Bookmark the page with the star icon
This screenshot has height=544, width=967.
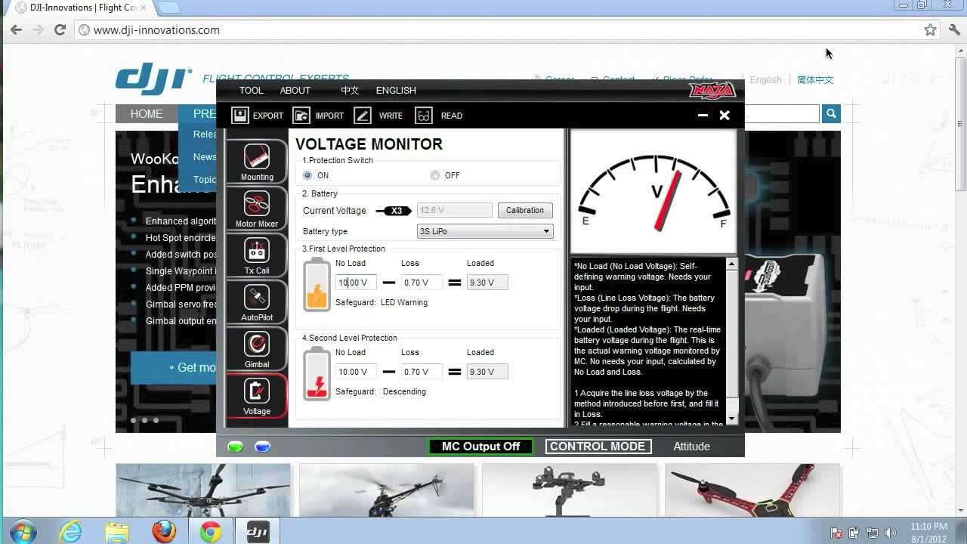pos(930,30)
